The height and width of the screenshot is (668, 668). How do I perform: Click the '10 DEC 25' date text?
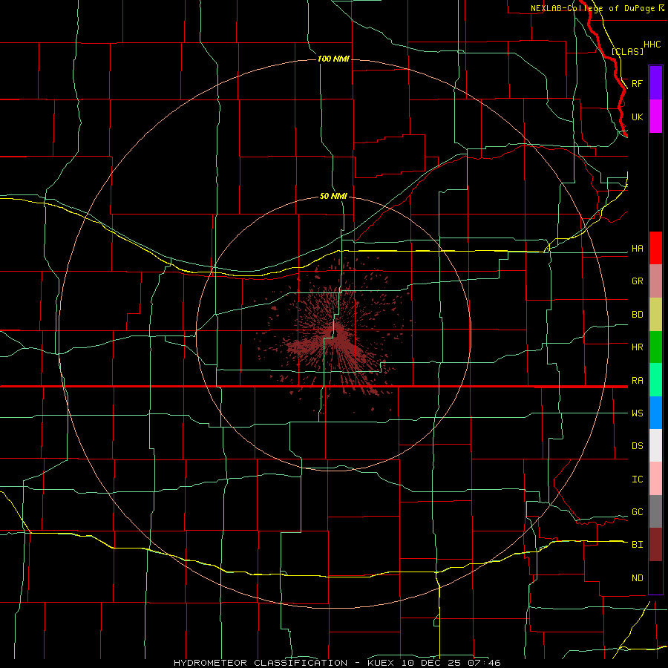(430, 663)
